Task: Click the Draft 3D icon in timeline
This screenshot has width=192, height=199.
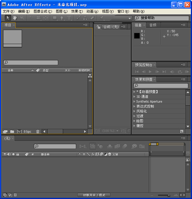Action: pyautogui.click(x=100, y=146)
